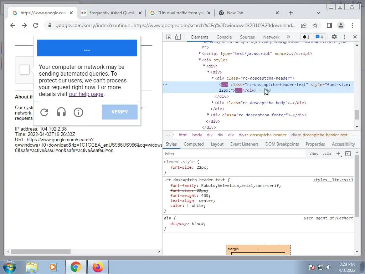
Task: Open captcha help info icon
Action: [78, 112]
